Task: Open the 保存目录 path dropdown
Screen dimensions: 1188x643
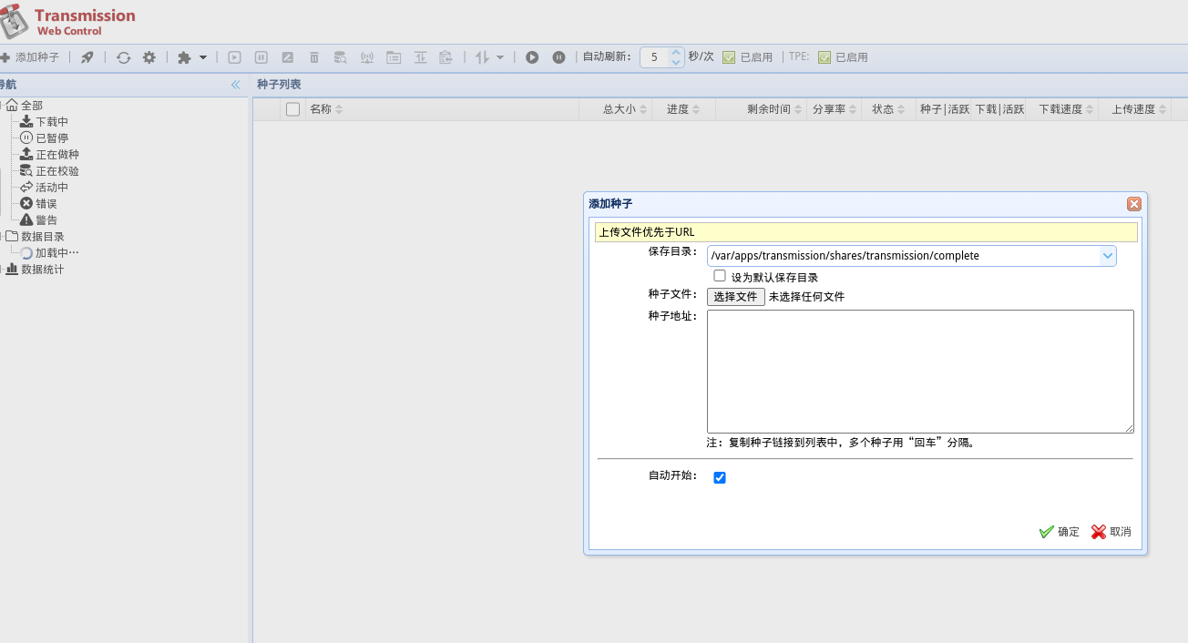Action: [x=1107, y=256]
